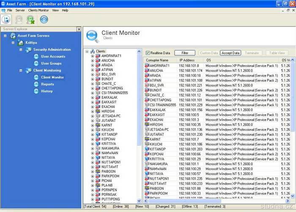Expand the KITTANOP client node
Viewport: 296px width, 212px height.
pyautogui.click(x=92, y=135)
